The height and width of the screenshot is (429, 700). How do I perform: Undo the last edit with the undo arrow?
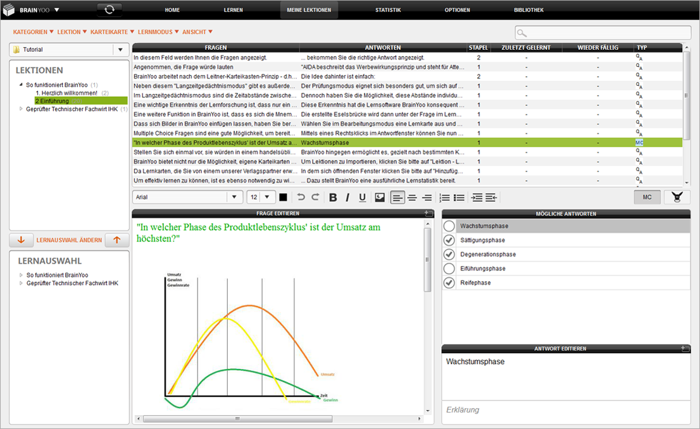coord(301,197)
